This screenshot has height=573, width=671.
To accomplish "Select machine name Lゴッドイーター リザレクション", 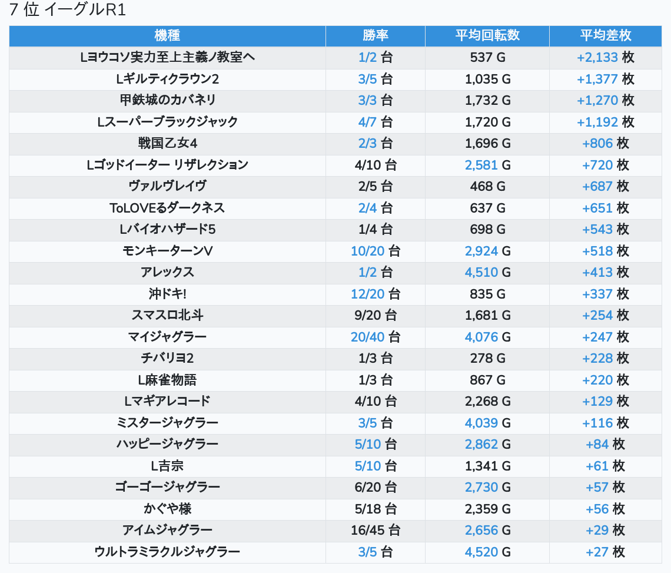I will pyautogui.click(x=167, y=165).
